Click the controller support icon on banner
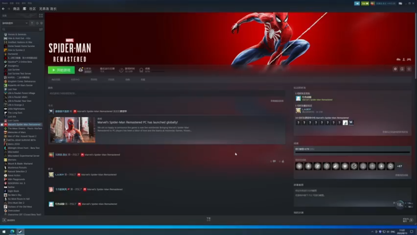The image size is (417, 235). 409,60
